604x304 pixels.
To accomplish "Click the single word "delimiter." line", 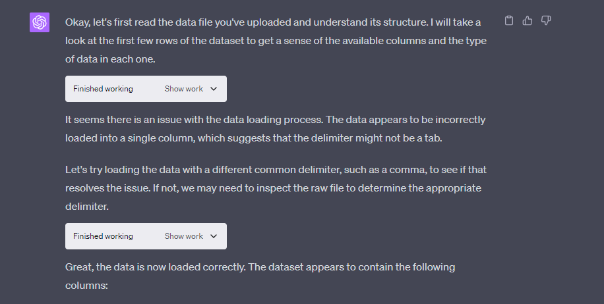I will pyautogui.click(x=88, y=206).
